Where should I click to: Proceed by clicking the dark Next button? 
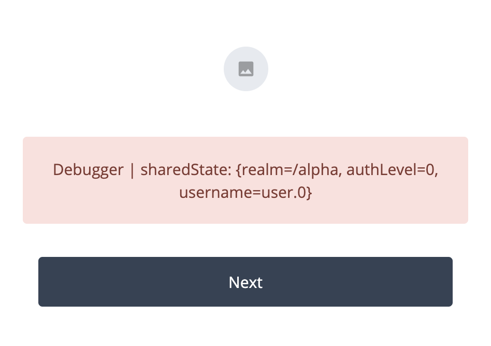245,282
